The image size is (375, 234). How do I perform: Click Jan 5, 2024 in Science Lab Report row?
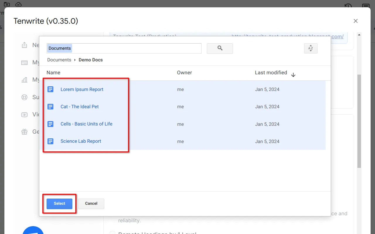click(x=267, y=141)
